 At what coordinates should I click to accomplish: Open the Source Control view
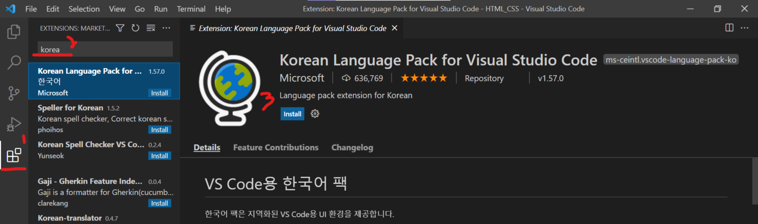tap(14, 93)
